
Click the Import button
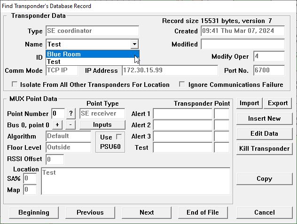click(249, 103)
